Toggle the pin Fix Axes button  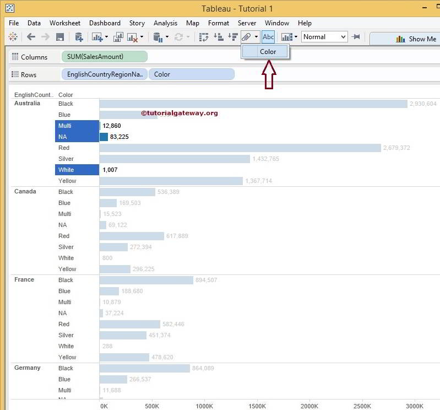[356, 37]
